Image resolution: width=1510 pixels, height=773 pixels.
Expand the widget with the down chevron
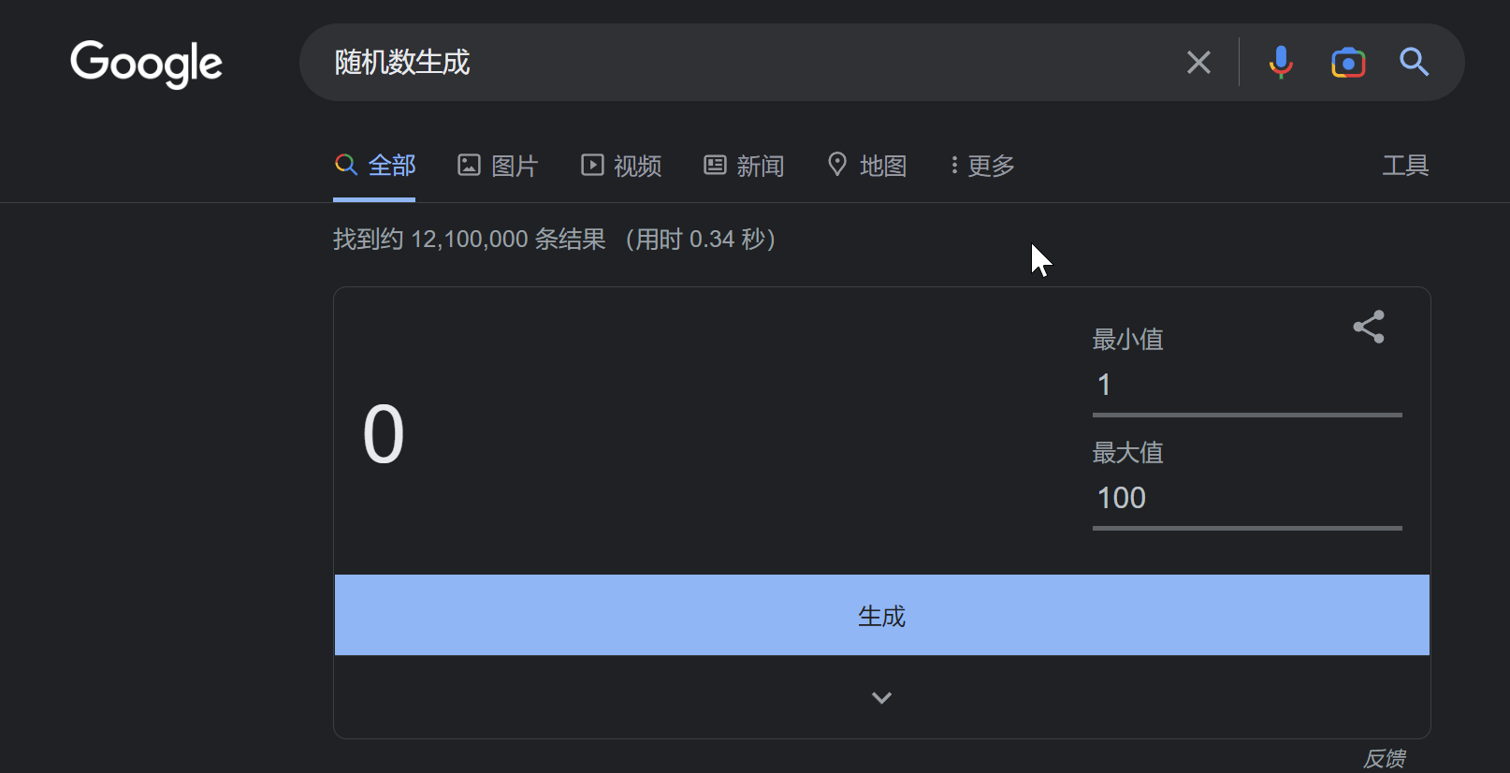[881, 698]
